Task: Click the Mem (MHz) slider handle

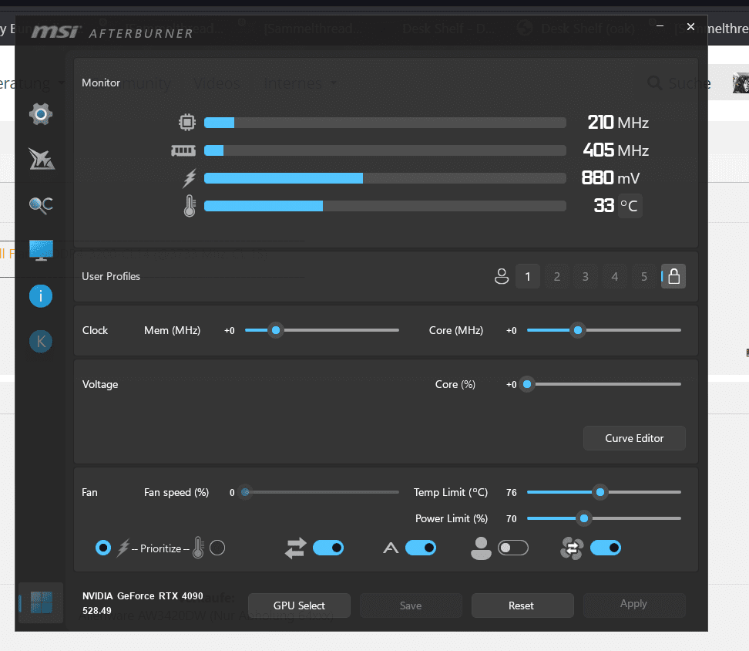Action: point(276,330)
